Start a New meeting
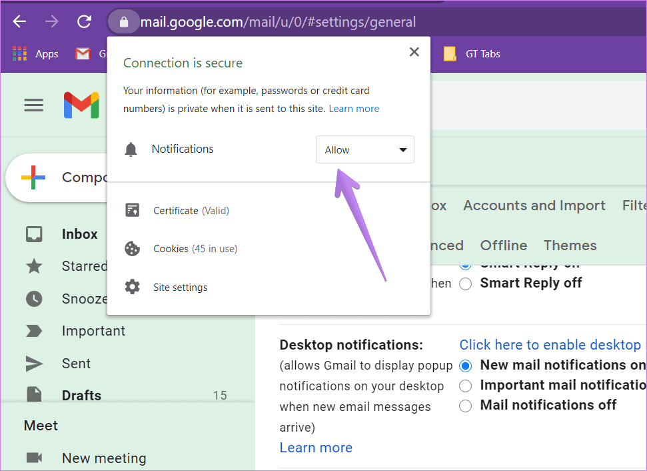Image resolution: width=647 pixels, height=471 pixels. (104, 458)
